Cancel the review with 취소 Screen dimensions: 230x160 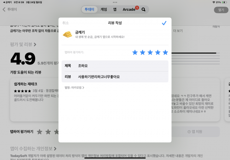(66, 23)
